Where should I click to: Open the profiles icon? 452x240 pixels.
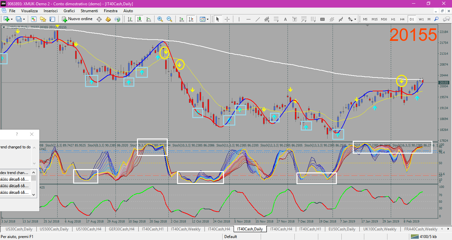19,19
